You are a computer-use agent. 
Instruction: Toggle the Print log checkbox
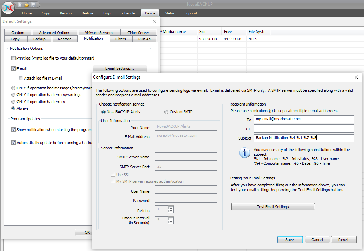13,58
